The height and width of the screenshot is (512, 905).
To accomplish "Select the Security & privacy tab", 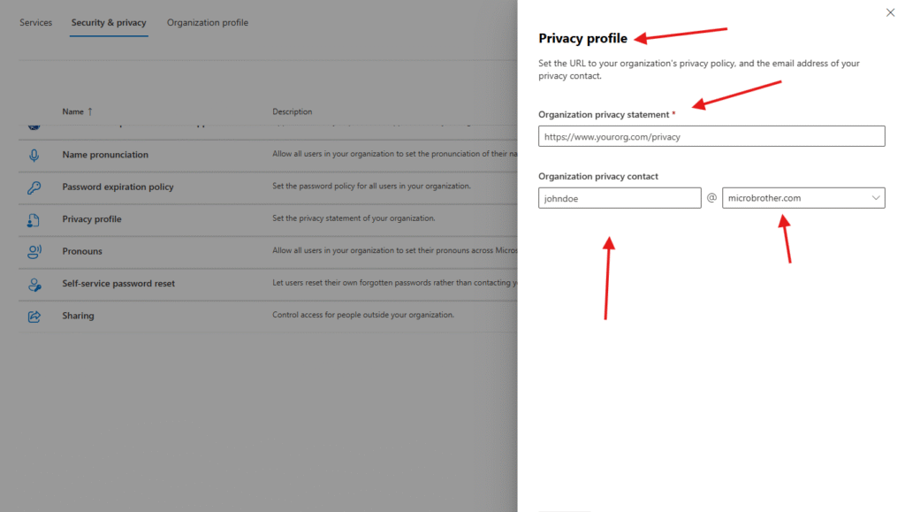I will pyautogui.click(x=109, y=23).
